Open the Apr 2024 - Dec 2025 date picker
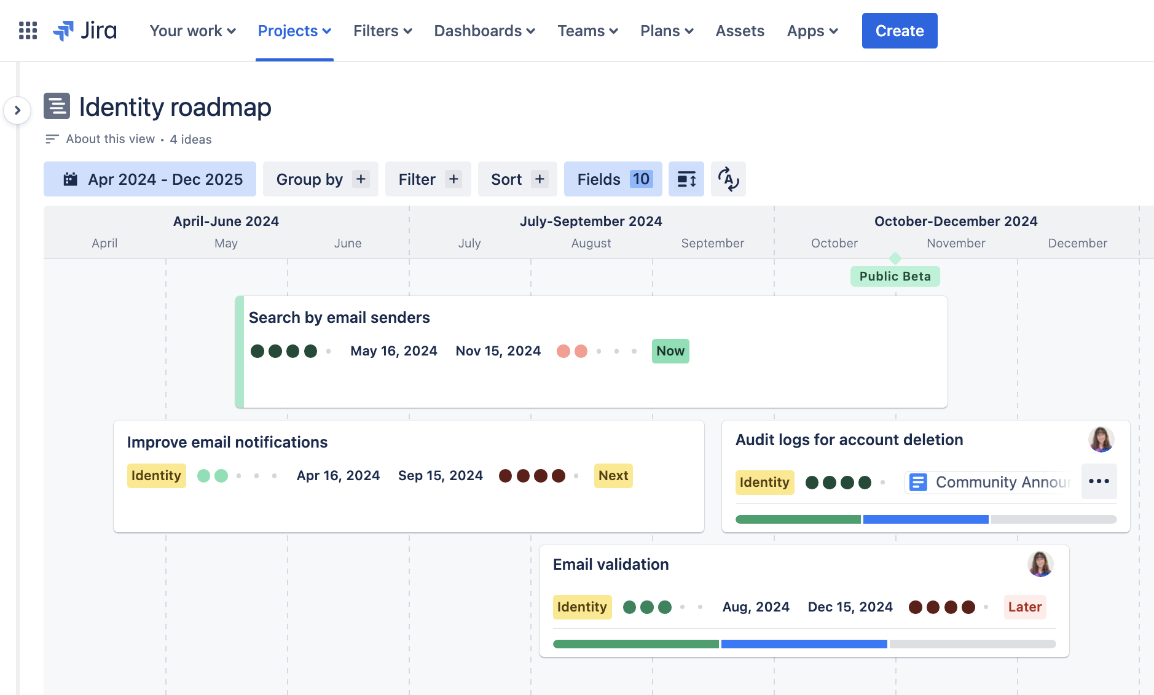 (150, 179)
